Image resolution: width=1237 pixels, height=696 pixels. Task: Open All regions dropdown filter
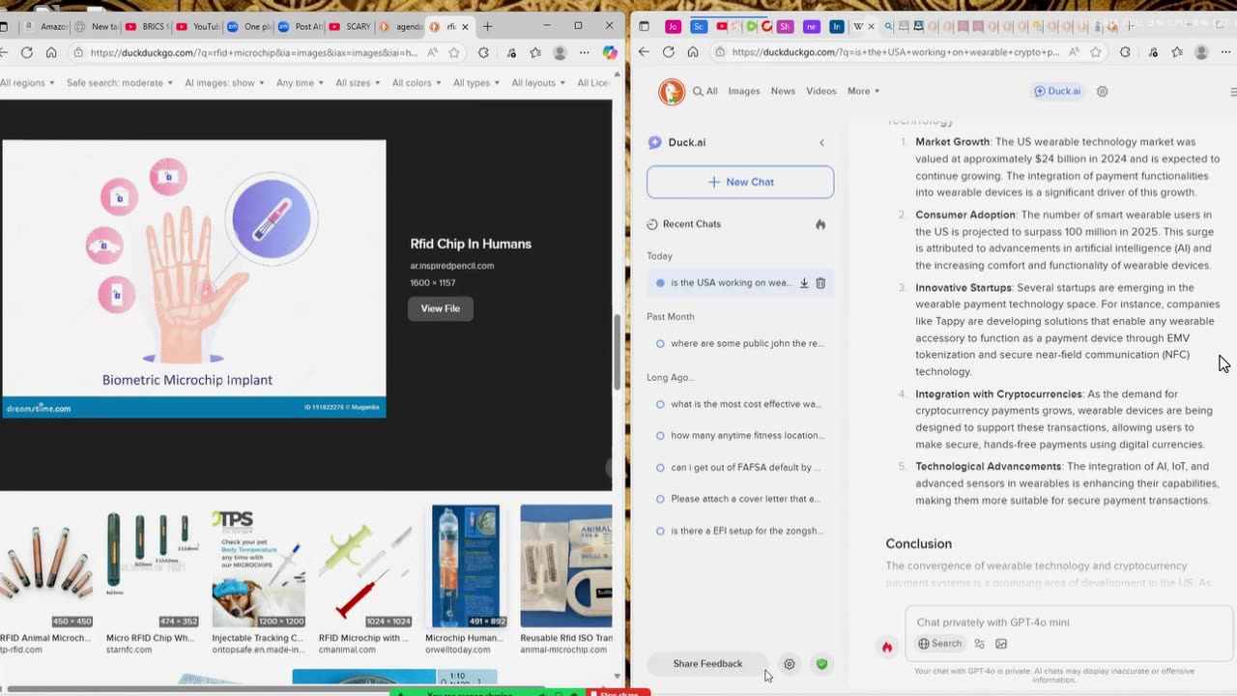coord(28,83)
